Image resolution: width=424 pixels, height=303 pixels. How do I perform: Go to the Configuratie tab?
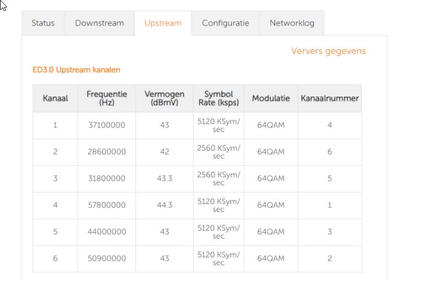(225, 23)
